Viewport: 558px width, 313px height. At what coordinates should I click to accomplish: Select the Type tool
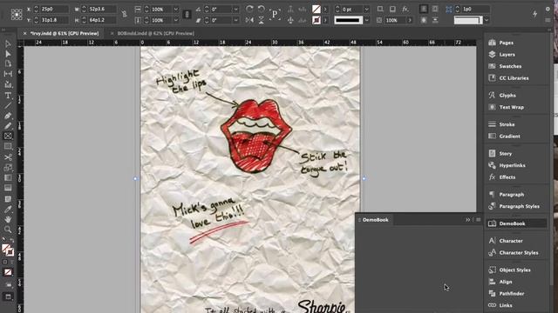pyautogui.click(x=8, y=96)
